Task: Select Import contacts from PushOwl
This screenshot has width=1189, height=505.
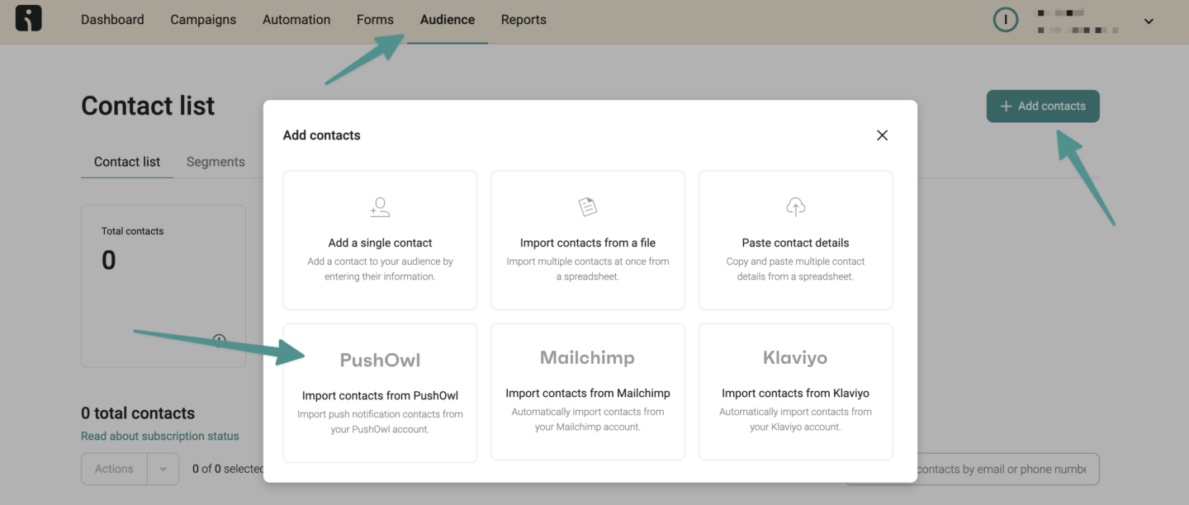Action: click(380, 392)
